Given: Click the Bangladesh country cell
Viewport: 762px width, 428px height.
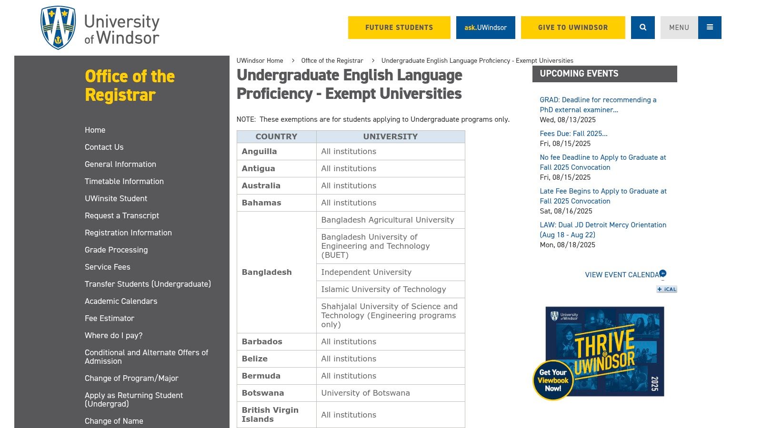Looking at the screenshot, I should coord(276,272).
